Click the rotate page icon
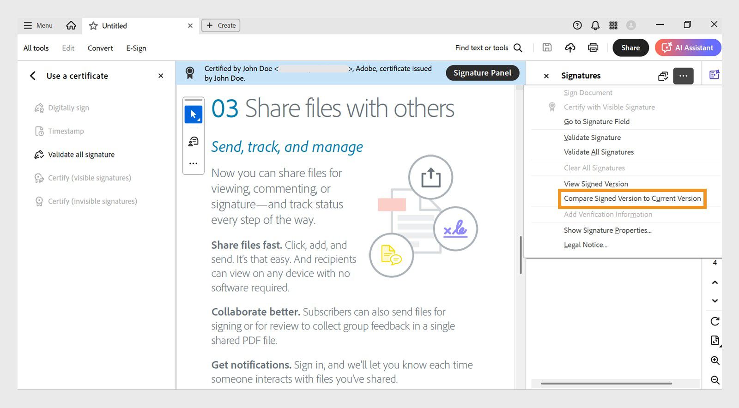Viewport: 739px width, 408px height. (x=715, y=321)
